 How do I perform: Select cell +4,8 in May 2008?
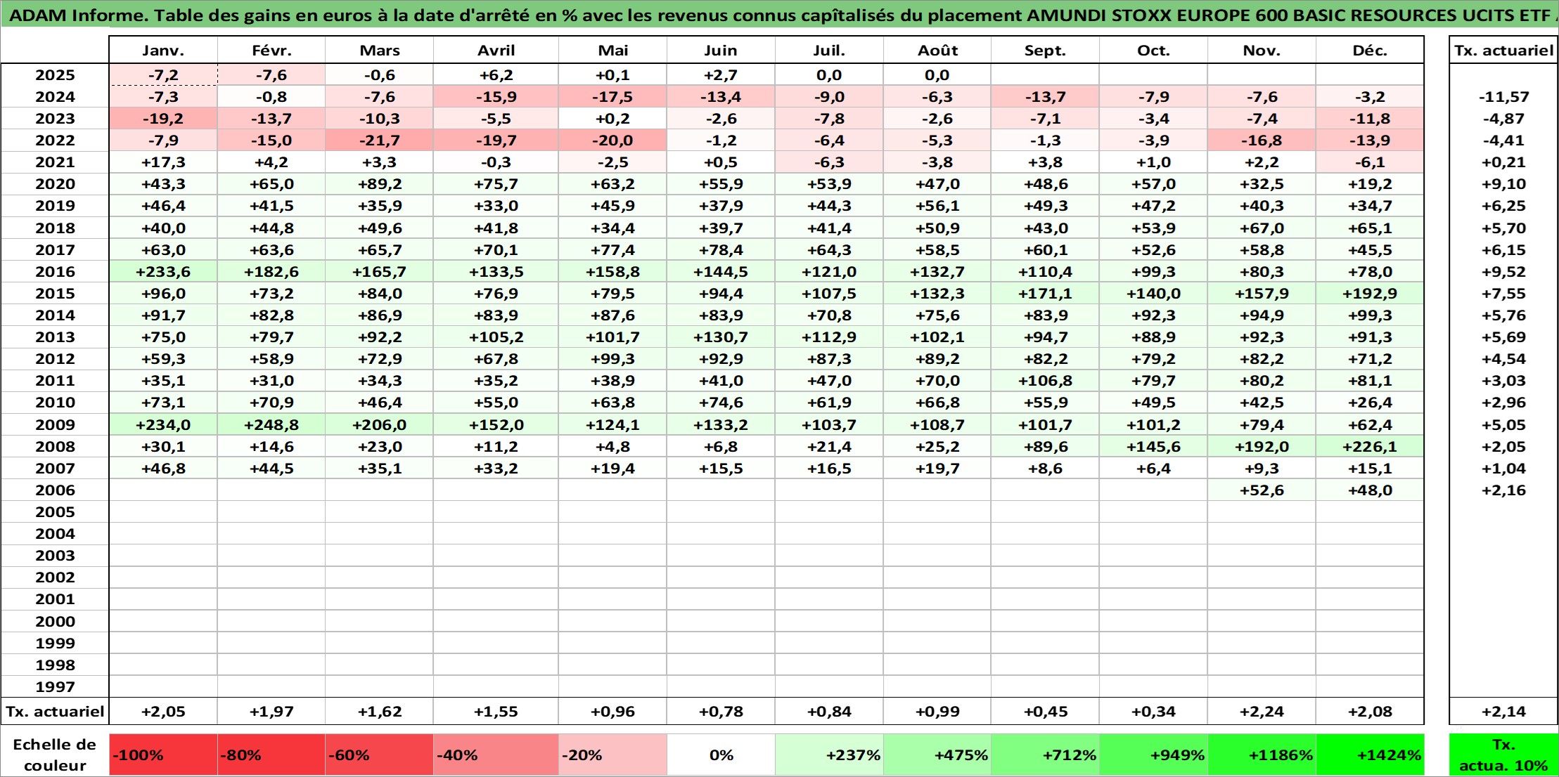pos(612,447)
